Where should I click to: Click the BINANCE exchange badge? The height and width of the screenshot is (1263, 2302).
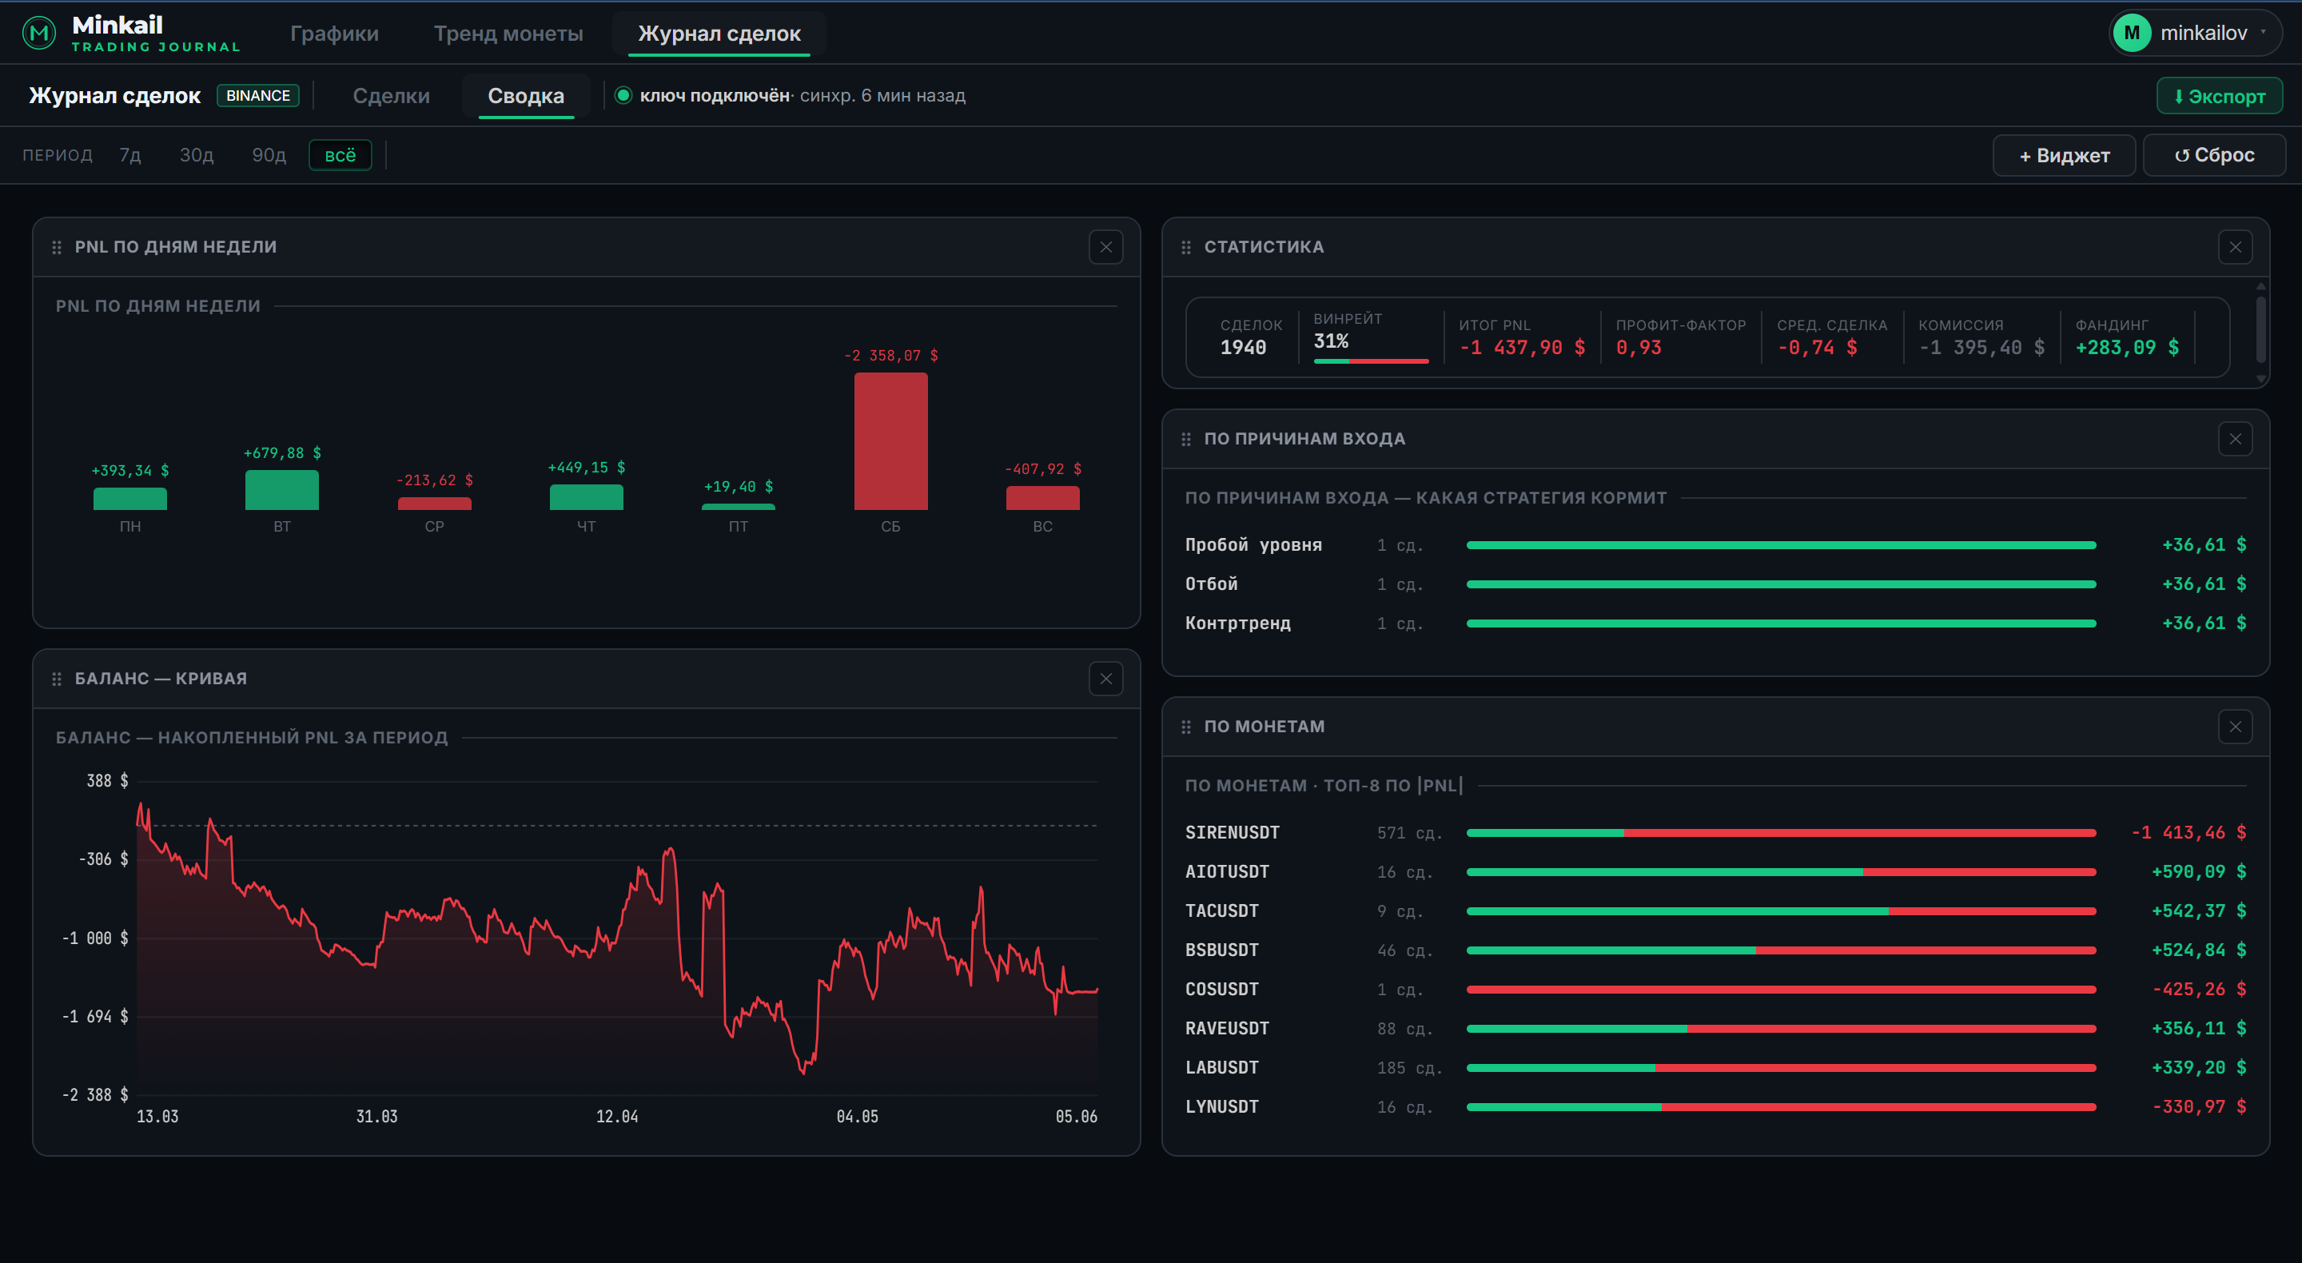258,96
